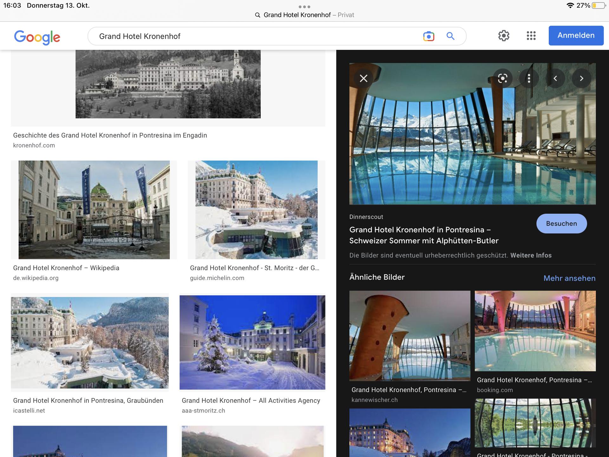Click 'Grand Hotel Kronenhof – Wikipedia' caption

66,268
